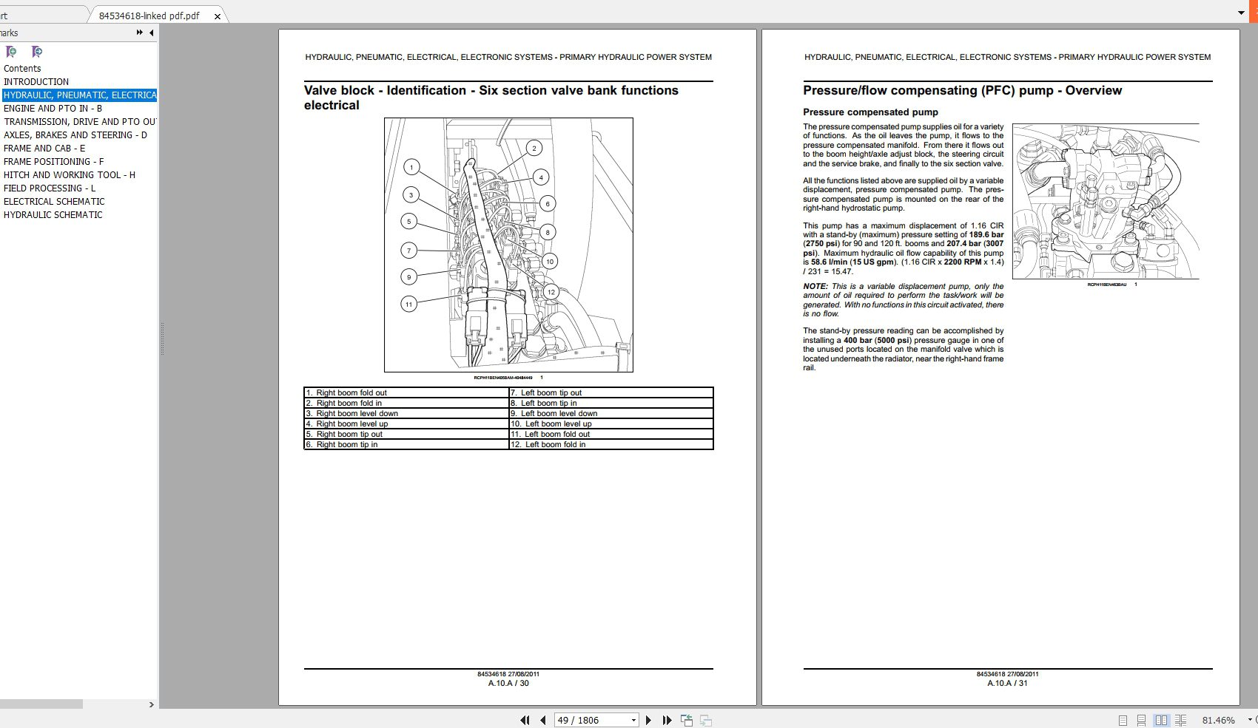Select the New Bookmark icon in Bookmarks panel
Screen dimensions: 1258x728
pos(11,52)
